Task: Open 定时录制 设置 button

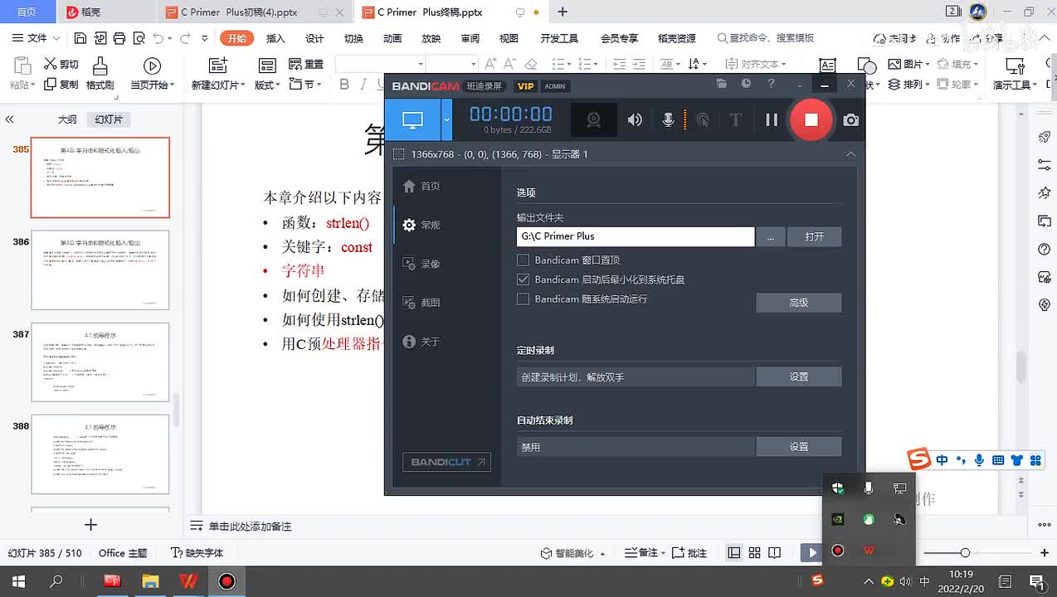Action: [x=798, y=376]
